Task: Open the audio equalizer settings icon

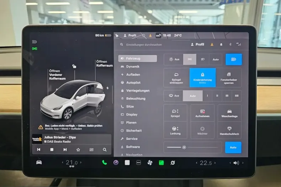Action: (x=91, y=150)
